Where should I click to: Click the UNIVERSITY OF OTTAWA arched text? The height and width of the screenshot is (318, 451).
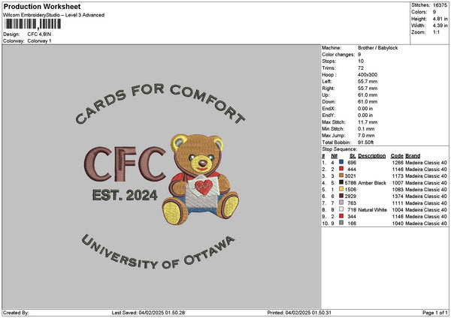(158, 252)
